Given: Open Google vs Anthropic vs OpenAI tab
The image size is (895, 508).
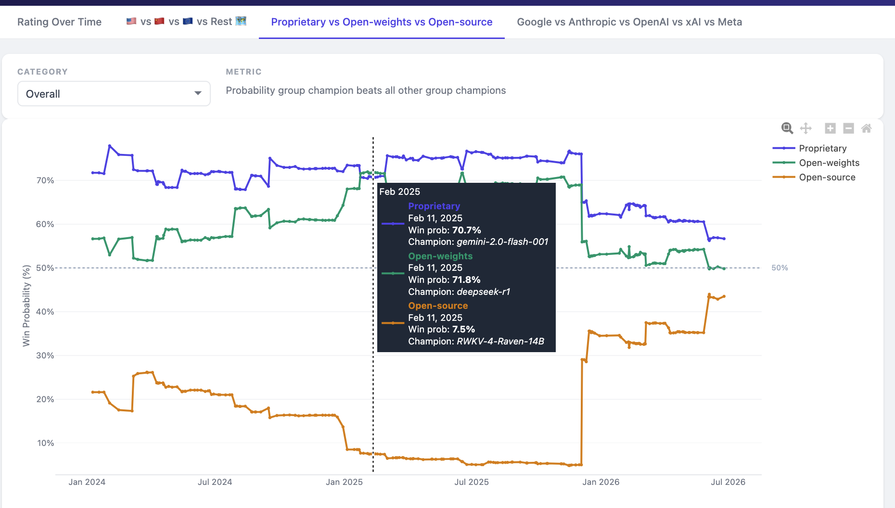Looking at the screenshot, I should coord(629,22).
